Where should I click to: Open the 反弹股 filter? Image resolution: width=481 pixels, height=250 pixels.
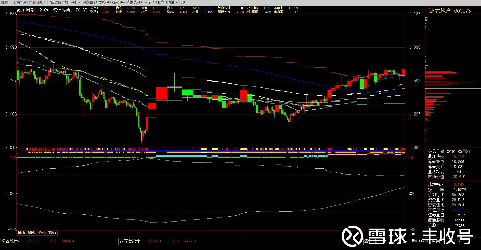90,2
